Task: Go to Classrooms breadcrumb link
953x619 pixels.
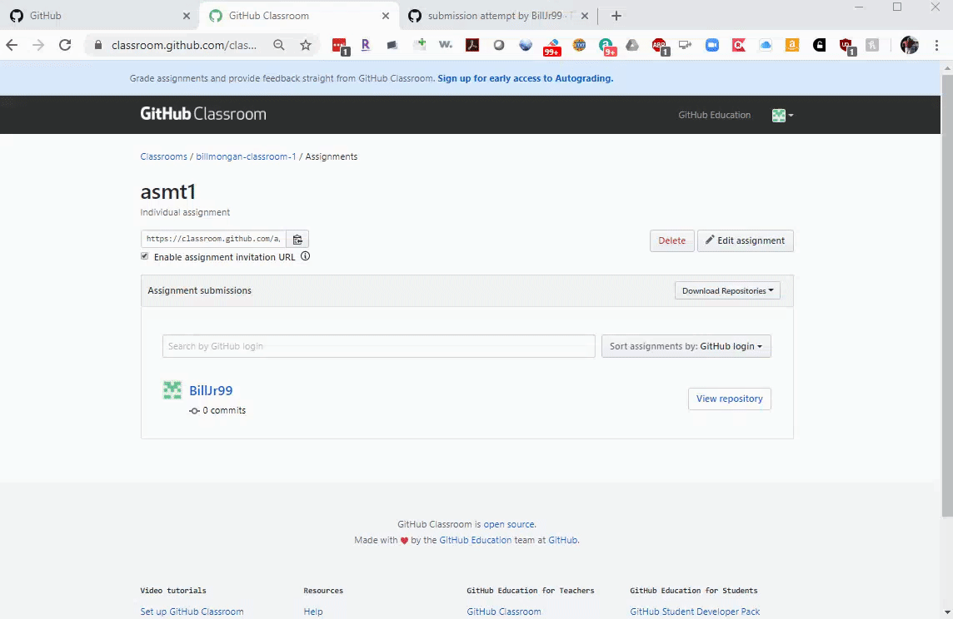Action: 163,156
